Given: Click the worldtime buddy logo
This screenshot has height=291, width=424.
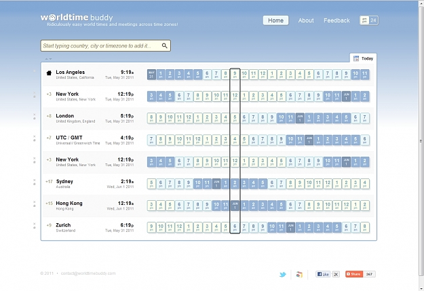Looking at the screenshot, I should (x=77, y=18).
